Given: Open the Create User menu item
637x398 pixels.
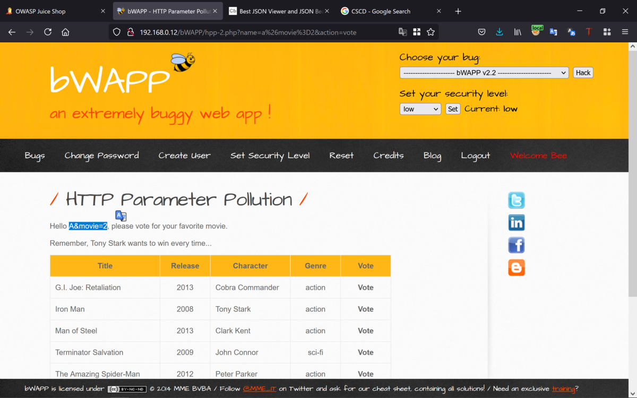Looking at the screenshot, I should (184, 155).
